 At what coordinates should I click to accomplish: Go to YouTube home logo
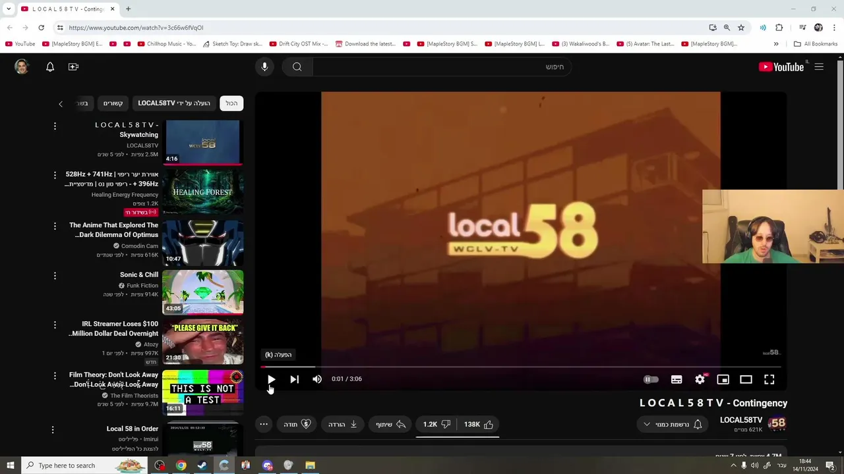tap(781, 66)
